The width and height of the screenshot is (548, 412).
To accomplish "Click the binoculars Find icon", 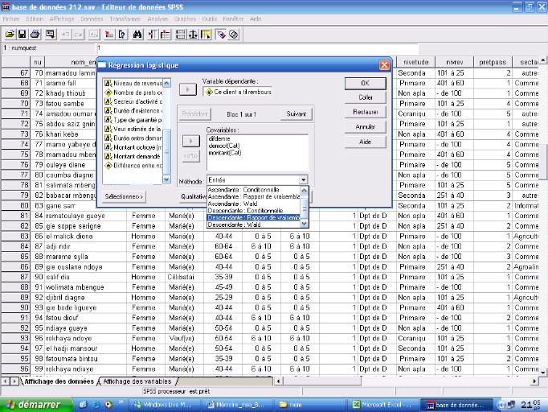I will coord(138,35).
